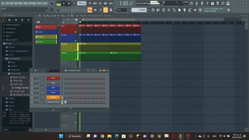Image resolution: width=249 pixels, height=140 pixels.
Task: Open the Line snap selector dropdown
Action: [122, 10]
